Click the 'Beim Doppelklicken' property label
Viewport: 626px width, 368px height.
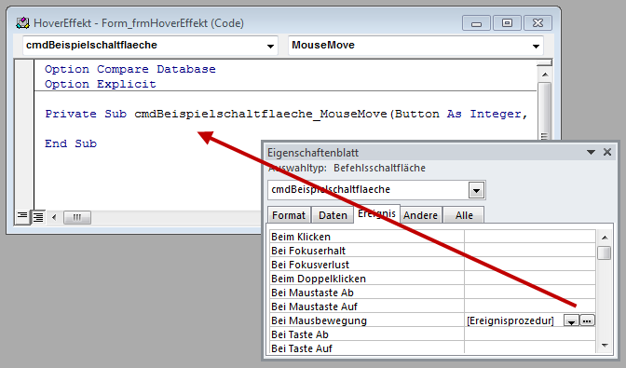[319, 279]
